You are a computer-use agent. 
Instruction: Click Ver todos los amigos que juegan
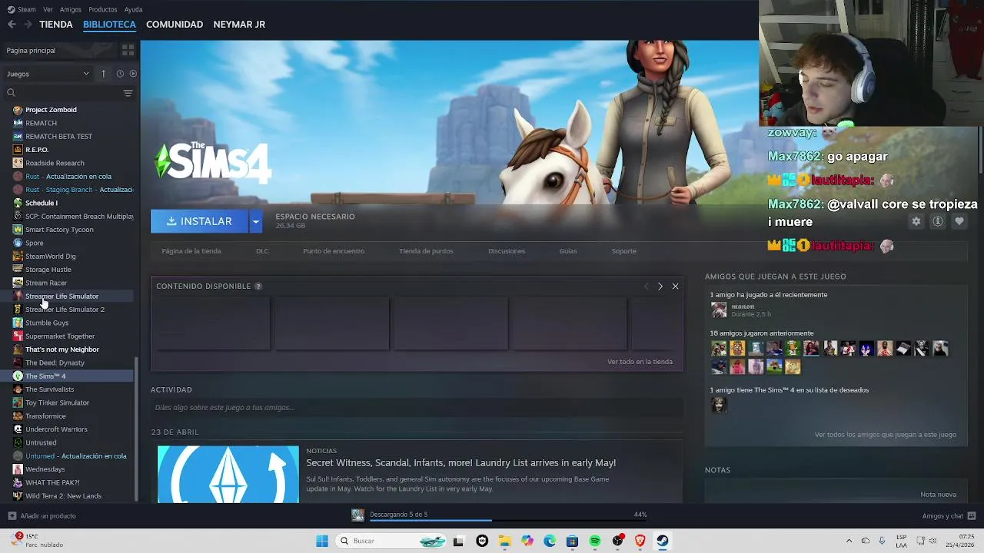885,435
